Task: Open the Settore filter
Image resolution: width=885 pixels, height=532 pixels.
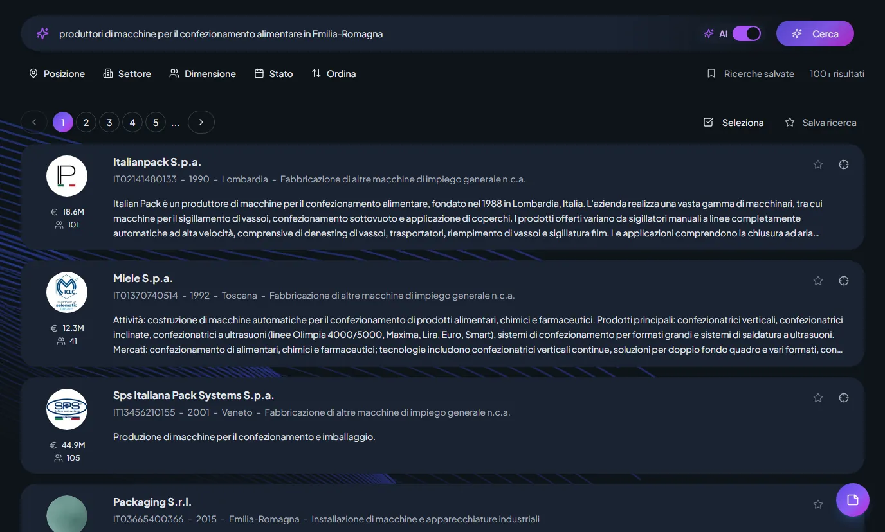Action: [127, 74]
